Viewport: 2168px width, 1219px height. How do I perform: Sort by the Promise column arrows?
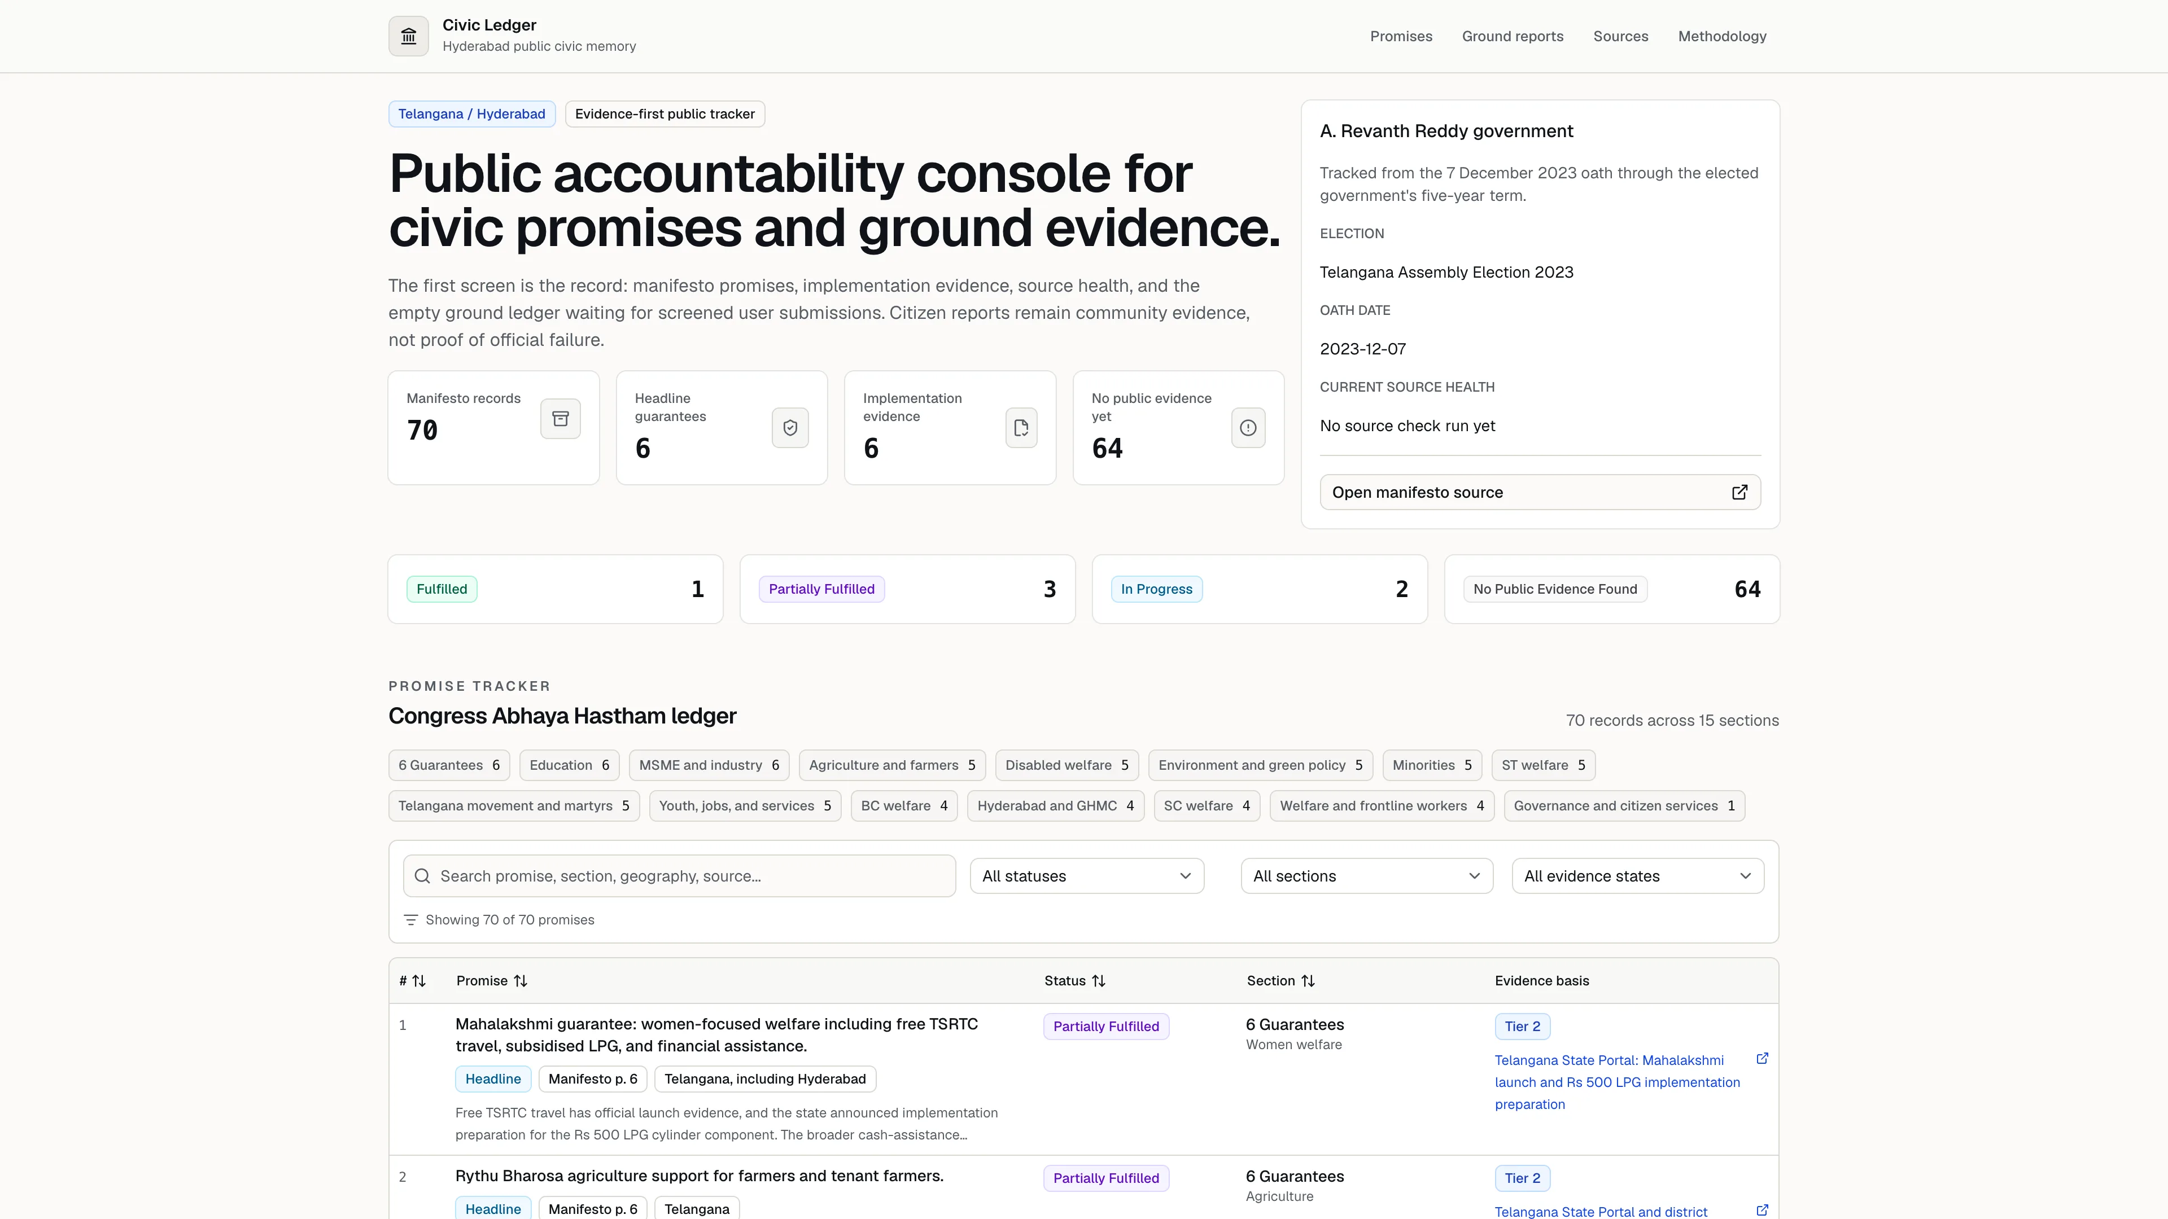[521, 981]
